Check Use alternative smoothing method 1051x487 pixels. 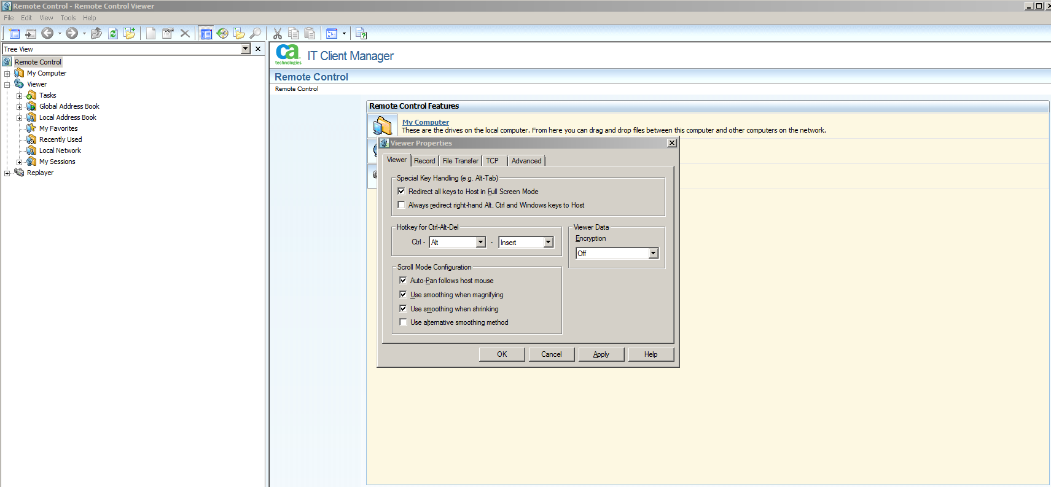[404, 322]
